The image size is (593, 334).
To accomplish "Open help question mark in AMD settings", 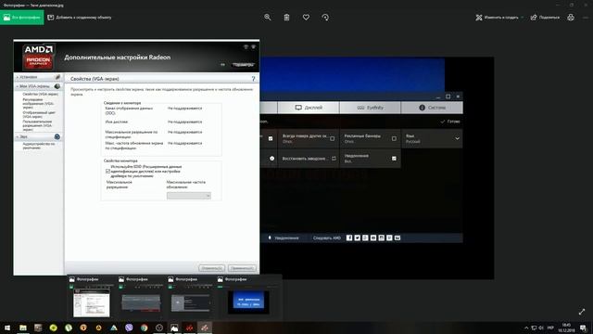I will tap(253, 79).
